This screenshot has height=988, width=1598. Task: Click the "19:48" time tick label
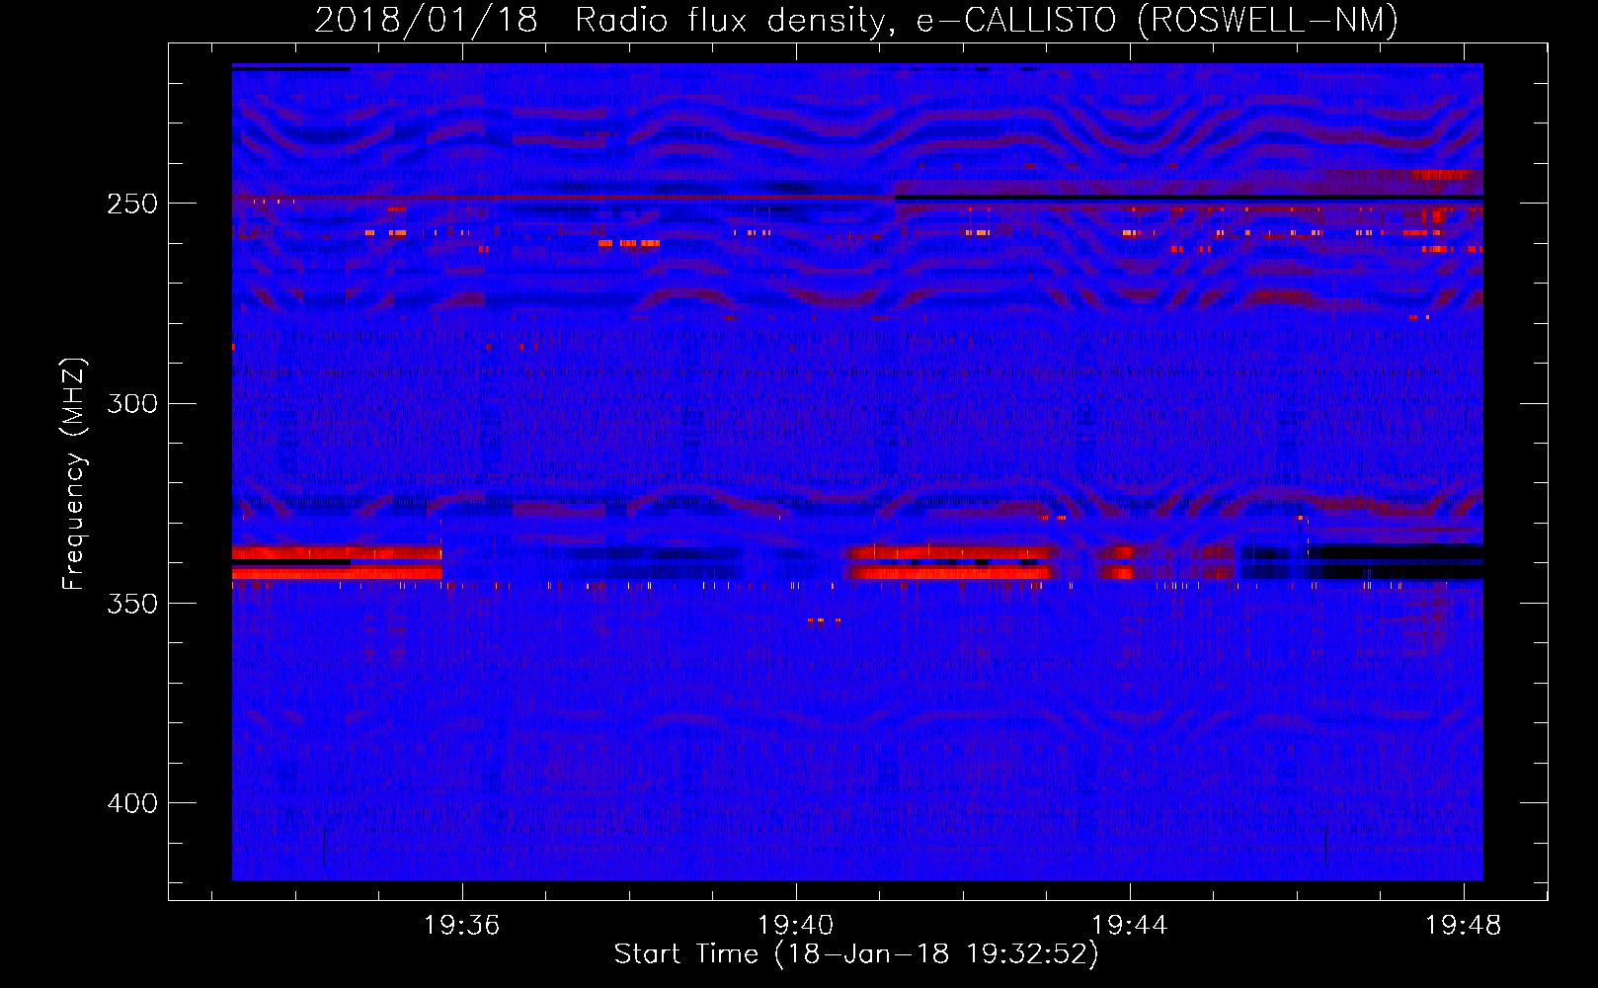tap(1463, 925)
